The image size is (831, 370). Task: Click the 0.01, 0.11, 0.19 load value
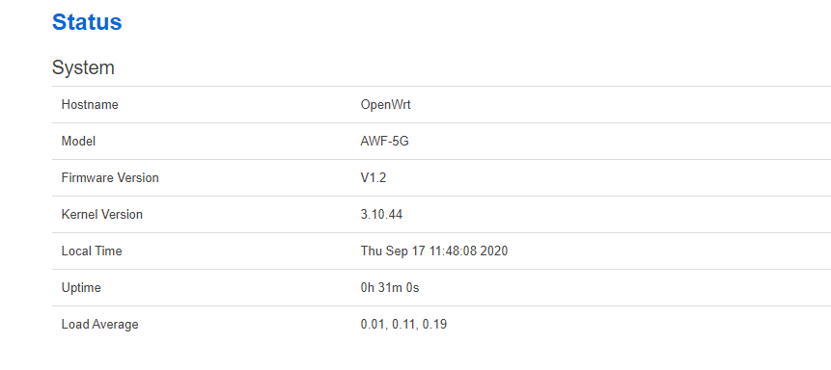403,324
